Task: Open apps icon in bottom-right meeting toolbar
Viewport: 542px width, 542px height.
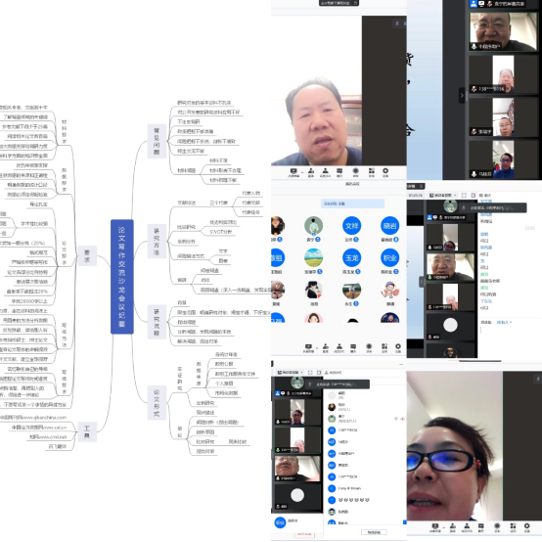Action: [513, 525]
